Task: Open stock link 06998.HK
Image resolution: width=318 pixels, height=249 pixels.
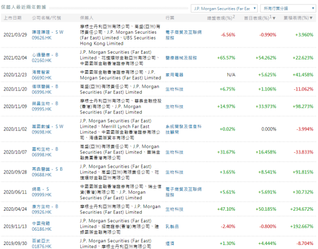Action: (x=41, y=155)
